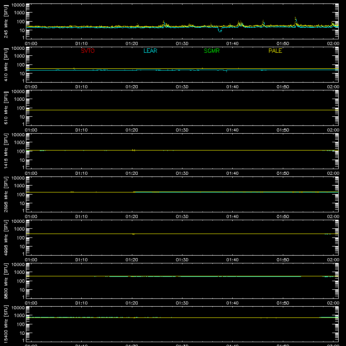Select the 4995 MHz [SFU] axis title
The height and width of the screenshot is (346, 346).
coord(6,237)
